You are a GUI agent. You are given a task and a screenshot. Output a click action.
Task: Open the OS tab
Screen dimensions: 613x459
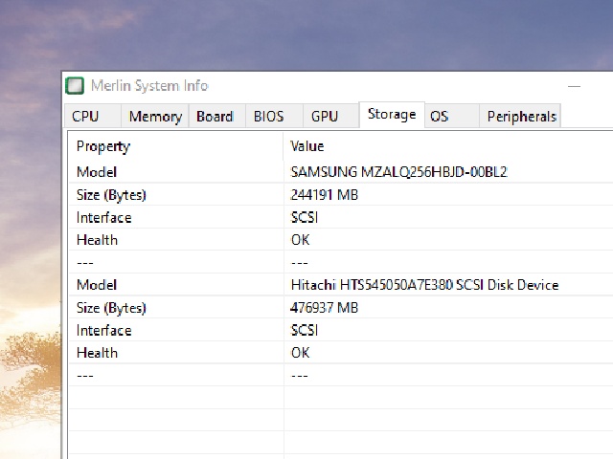[439, 117]
